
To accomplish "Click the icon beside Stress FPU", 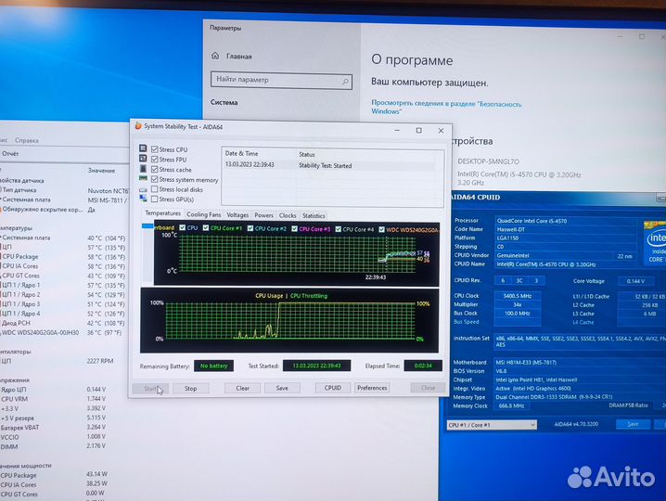I will (x=143, y=158).
